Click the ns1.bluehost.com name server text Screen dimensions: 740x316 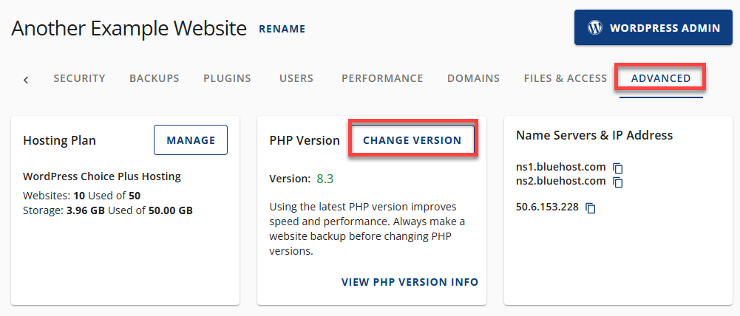point(560,168)
